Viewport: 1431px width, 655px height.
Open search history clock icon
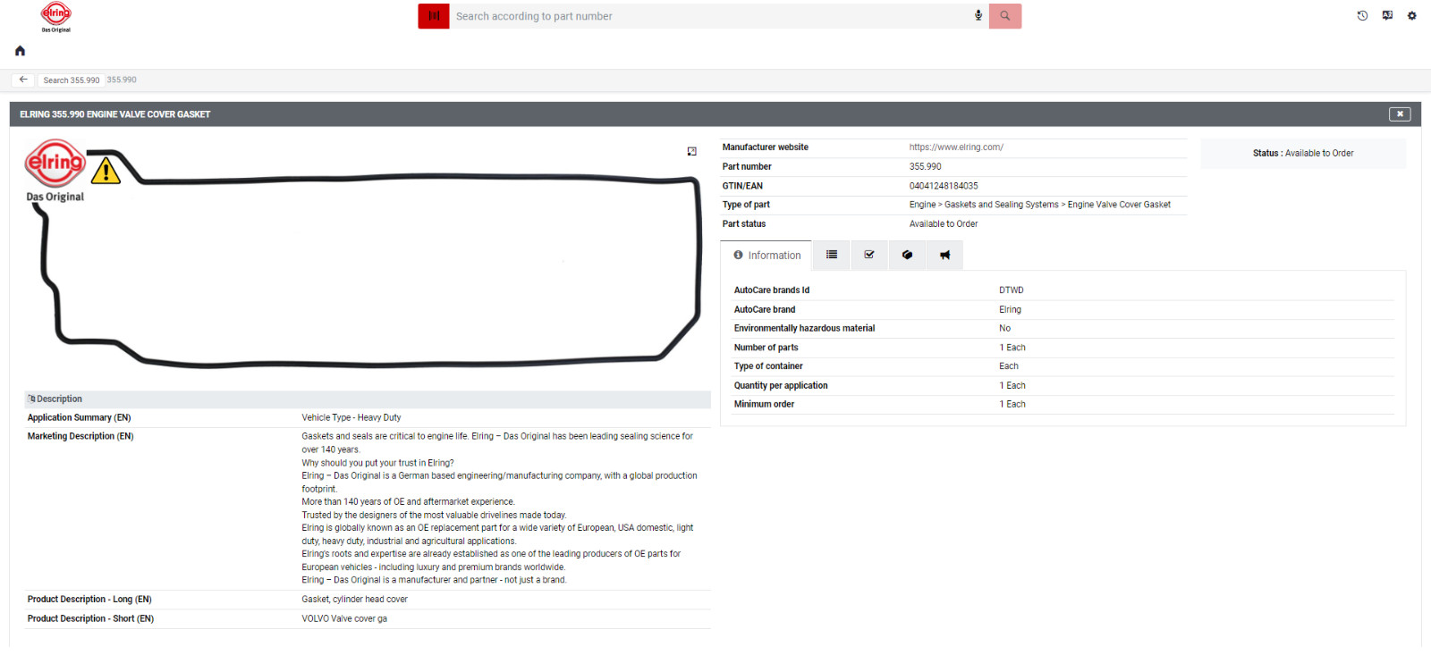tap(1362, 16)
